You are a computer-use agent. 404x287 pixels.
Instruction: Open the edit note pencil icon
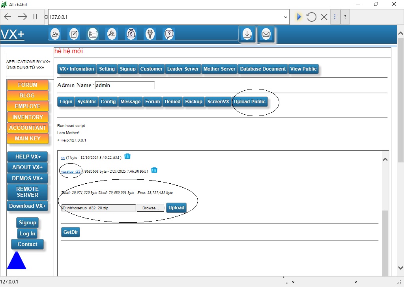click(x=74, y=34)
